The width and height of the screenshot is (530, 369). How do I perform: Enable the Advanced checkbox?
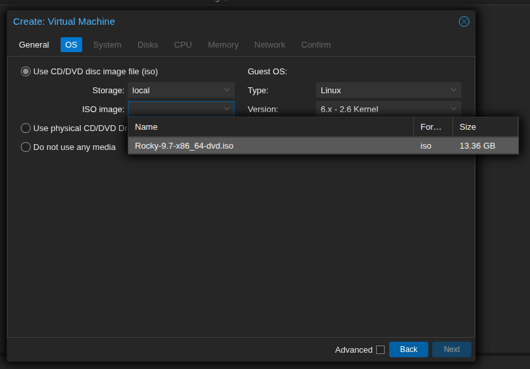pyautogui.click(x=380, y=350)
